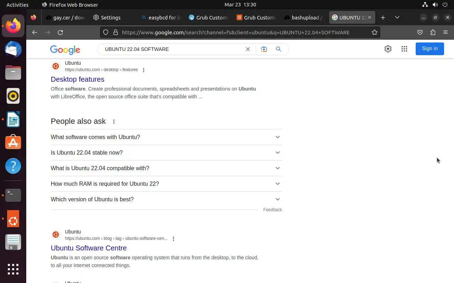454x283 pixels.
Task: Open more options for Desktop features result
Action: [144, 70]
